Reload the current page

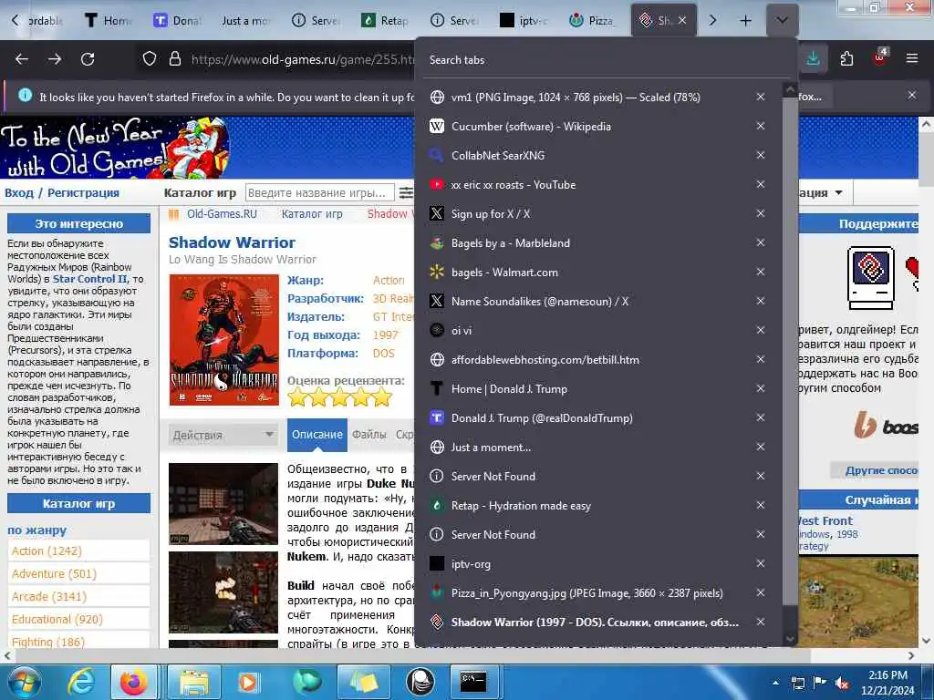[88, 59]
